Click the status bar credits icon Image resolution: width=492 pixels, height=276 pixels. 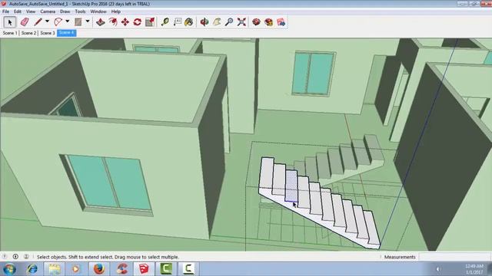15,257
